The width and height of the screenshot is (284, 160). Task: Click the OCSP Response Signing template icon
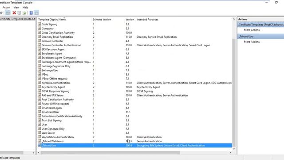tap(39, 91)
